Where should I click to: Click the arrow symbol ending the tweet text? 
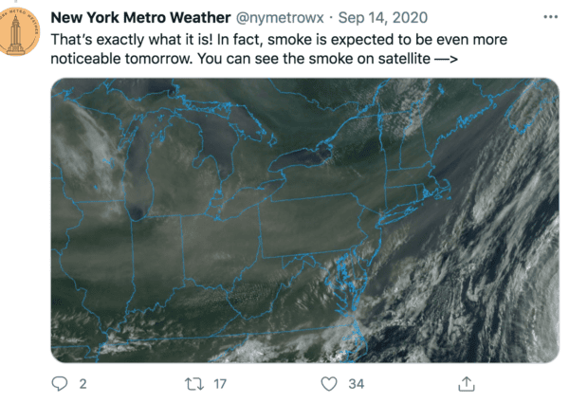(446, 59)
